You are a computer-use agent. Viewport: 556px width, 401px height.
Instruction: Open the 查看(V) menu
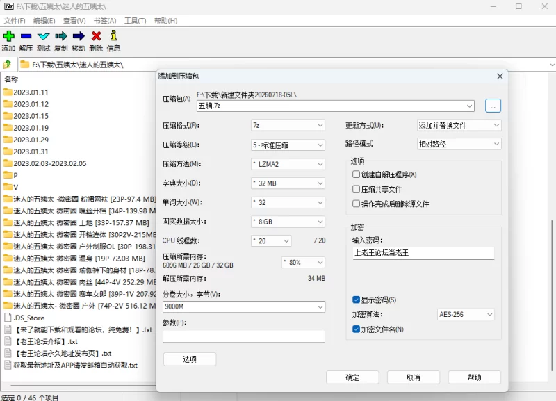74,21
